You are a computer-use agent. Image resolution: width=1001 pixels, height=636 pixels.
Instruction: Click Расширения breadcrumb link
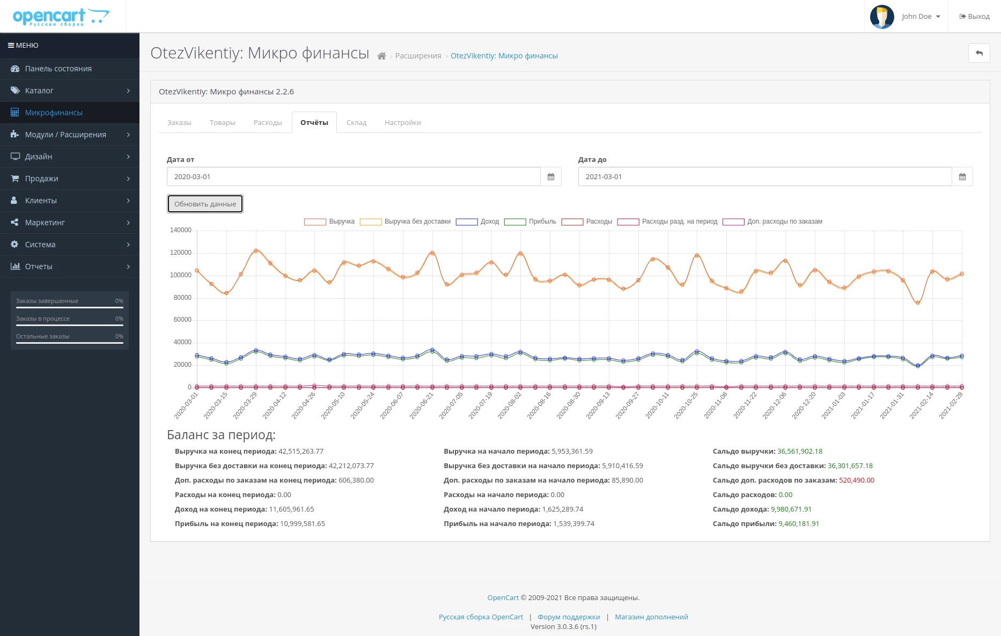point(418,56)
